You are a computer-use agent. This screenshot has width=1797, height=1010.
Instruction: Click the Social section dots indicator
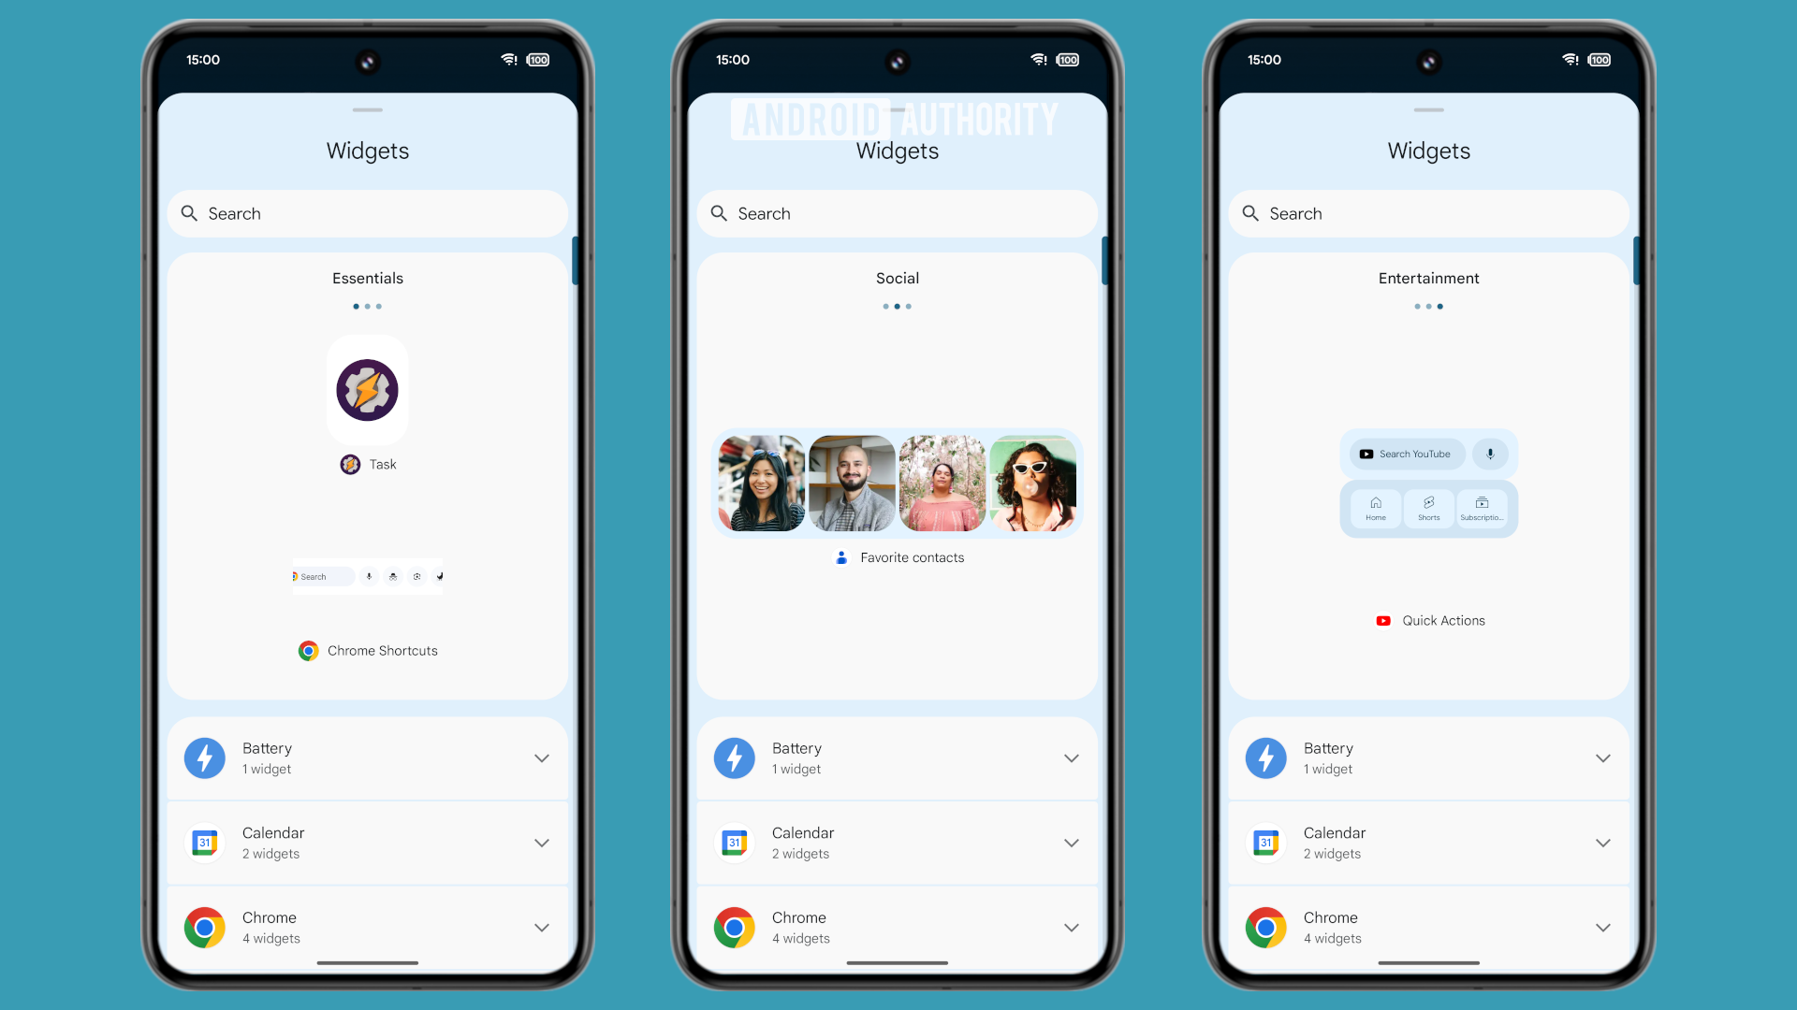[x=898, y=306]
